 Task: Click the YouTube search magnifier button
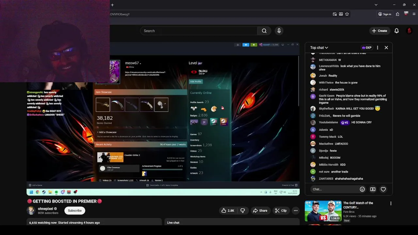pyautogui.click(x=264, y=31)
